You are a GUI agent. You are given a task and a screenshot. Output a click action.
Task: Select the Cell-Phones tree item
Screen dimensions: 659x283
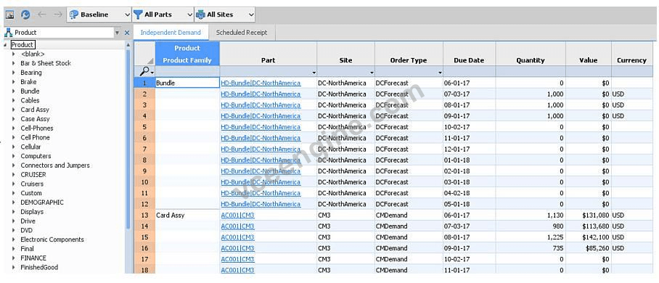pyautogui.click(x=37, y=128)
